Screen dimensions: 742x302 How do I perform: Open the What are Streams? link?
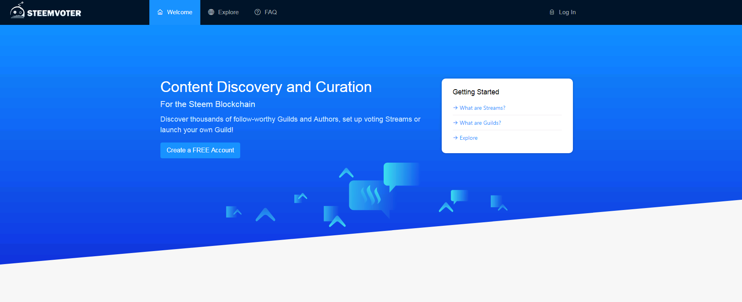click(482, 108)
